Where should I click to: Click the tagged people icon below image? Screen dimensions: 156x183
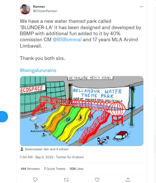[x=22, y=149]
